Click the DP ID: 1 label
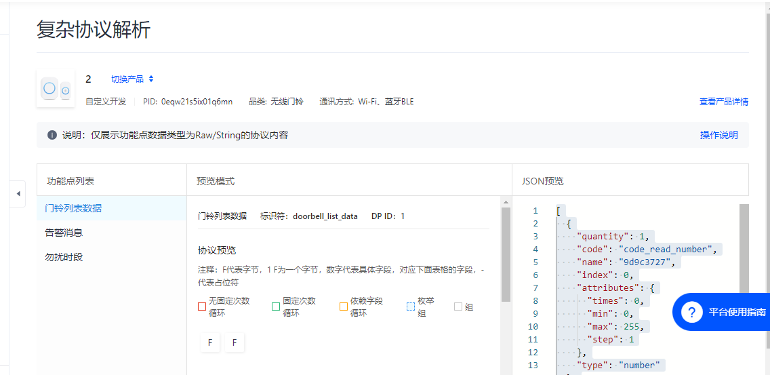This screenshot has width=770, height=375. pyautogui.click(x=388, y=216)
